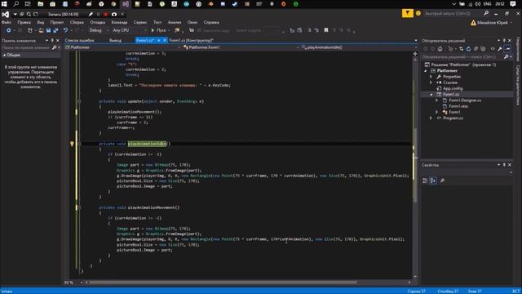This screenshot has width=522, height=294.
Task: Switch to the Вывод tab
Action: coord(115,40)
